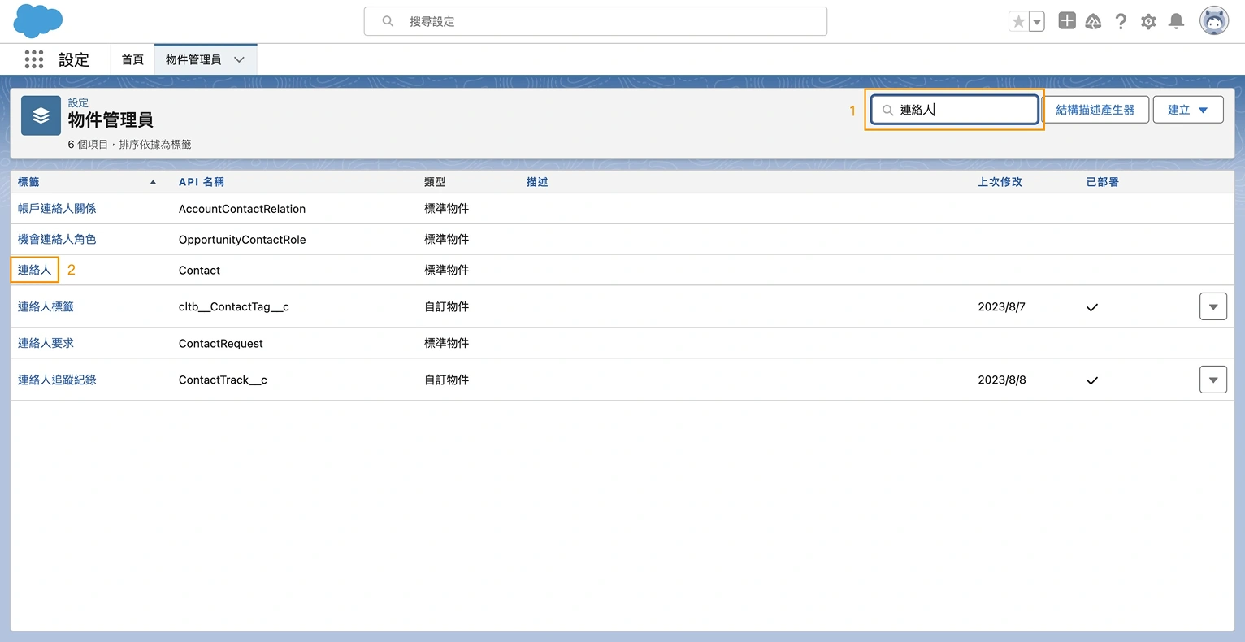
Task: Open the user avatar profile menu
Action: pos(1213,20)
